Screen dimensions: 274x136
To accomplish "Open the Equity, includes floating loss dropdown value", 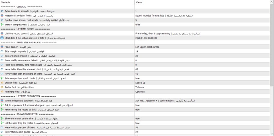I will [202, 16].
